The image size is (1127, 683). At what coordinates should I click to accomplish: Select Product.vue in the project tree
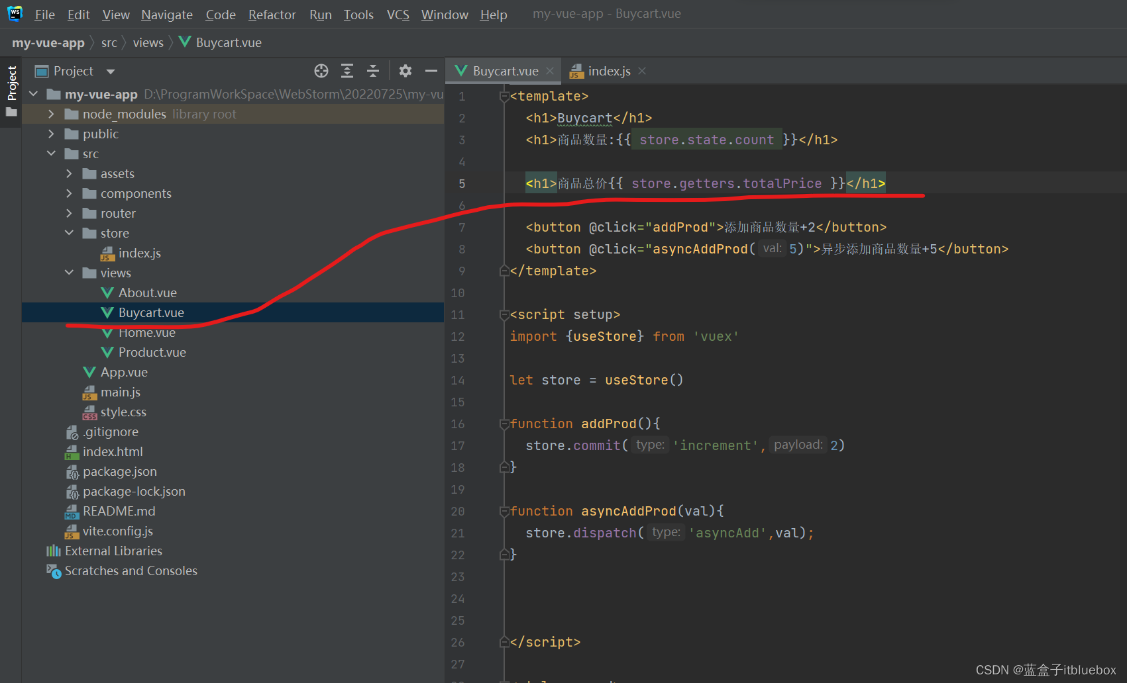(x=152, y=352)
